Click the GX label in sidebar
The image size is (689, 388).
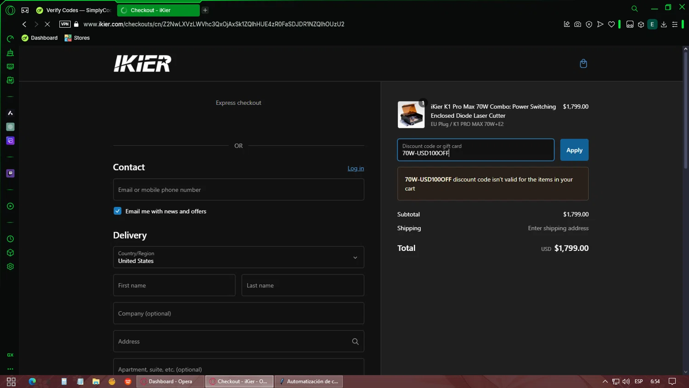pyautogui.click(x=10, y=355)
